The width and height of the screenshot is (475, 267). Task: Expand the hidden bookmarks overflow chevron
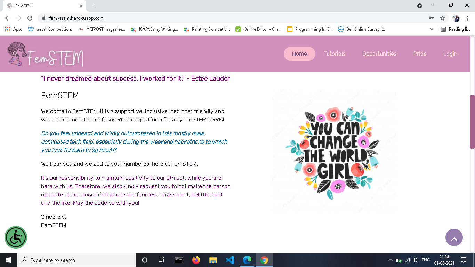[432, 29]
